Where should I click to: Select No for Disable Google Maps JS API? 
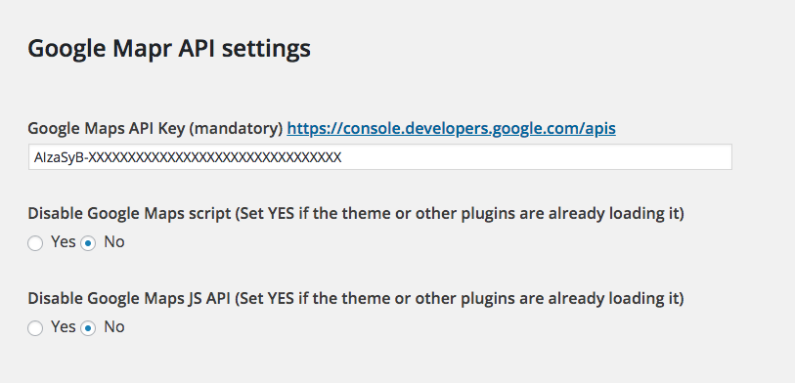(x=88, y=329)
